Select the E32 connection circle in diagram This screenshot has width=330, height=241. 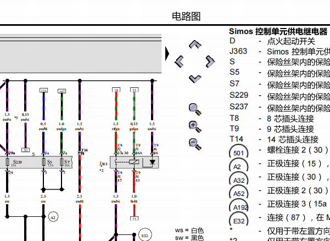(145, 235)
